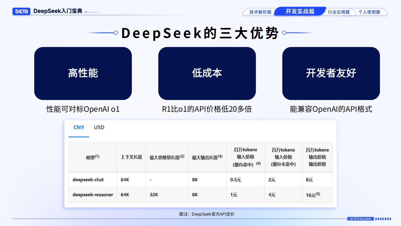Open the 行业应用篇 section tab

pyautogui.click(x=339, y=12)
